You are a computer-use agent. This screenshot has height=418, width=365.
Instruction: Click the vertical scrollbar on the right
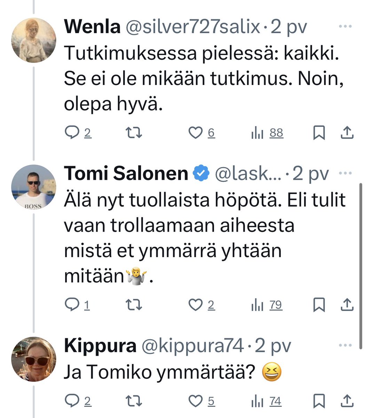360,265
